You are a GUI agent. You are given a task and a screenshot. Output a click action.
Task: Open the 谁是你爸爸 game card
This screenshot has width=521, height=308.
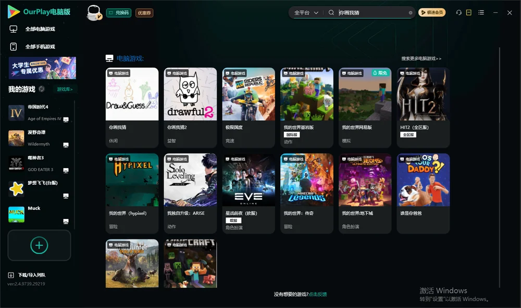[x=423, y=194]
